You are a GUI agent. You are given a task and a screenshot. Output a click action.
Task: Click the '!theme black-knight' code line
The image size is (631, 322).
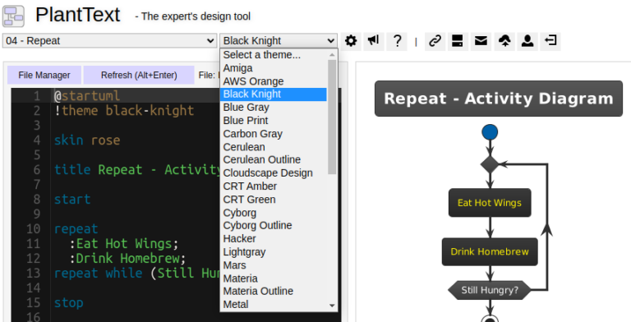point(124,111)
